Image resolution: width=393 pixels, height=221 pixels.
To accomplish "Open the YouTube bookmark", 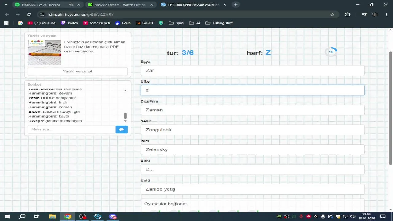I will pos(41,23).
